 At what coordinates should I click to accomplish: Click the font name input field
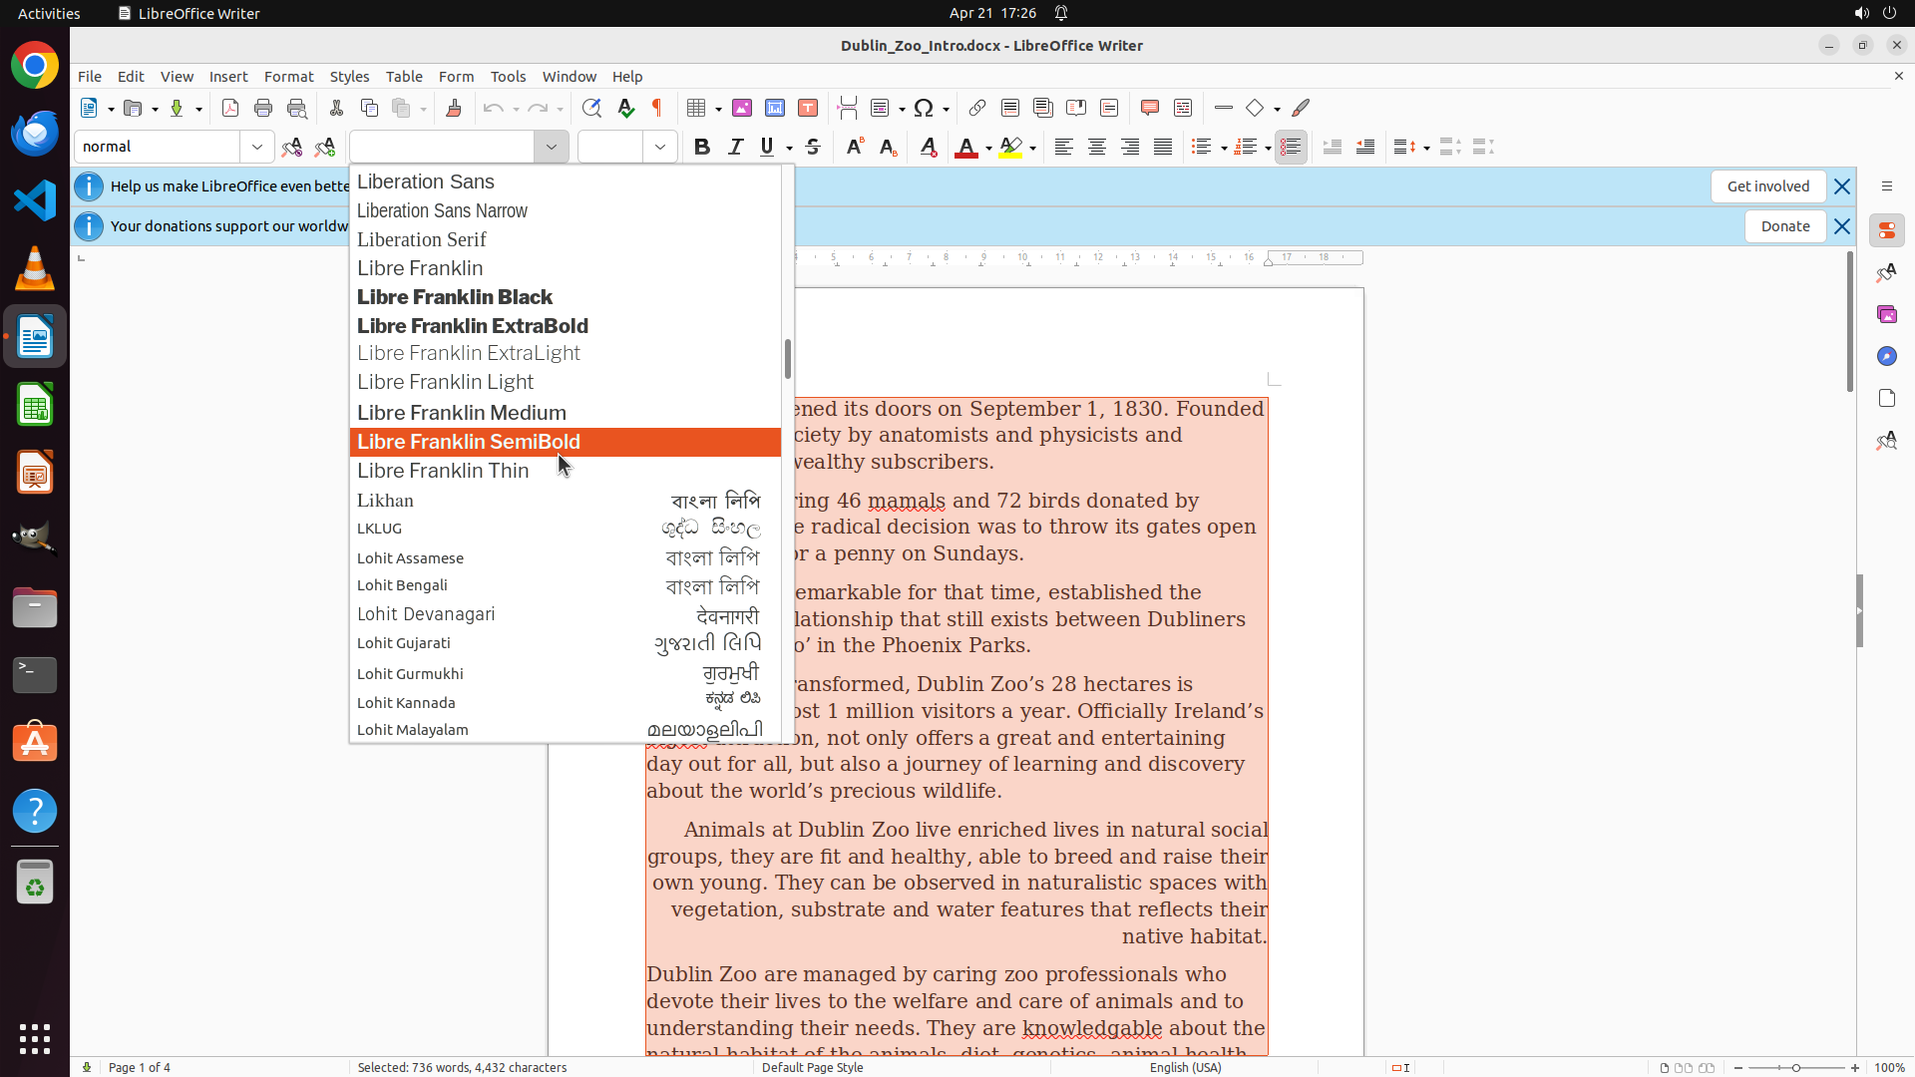(442, 147)
